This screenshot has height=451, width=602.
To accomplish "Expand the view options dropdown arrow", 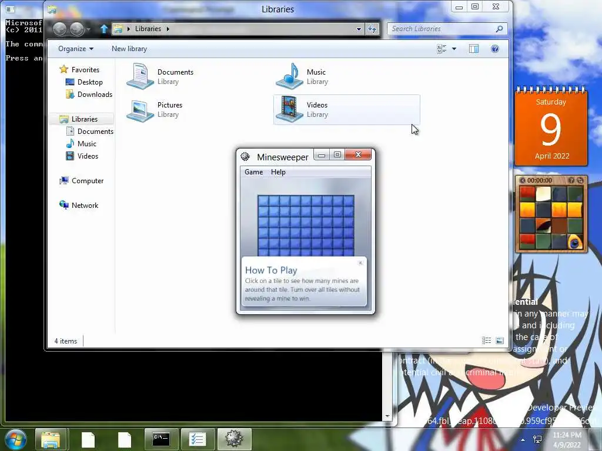I will coord(454,49).
